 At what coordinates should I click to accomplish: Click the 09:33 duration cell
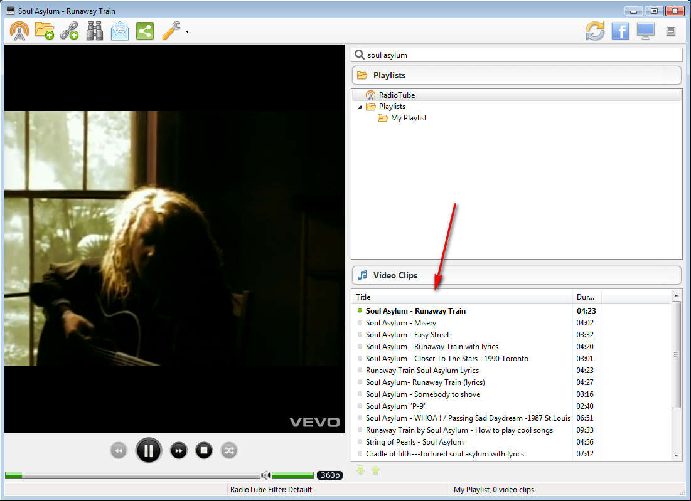[x=585, y=430]
